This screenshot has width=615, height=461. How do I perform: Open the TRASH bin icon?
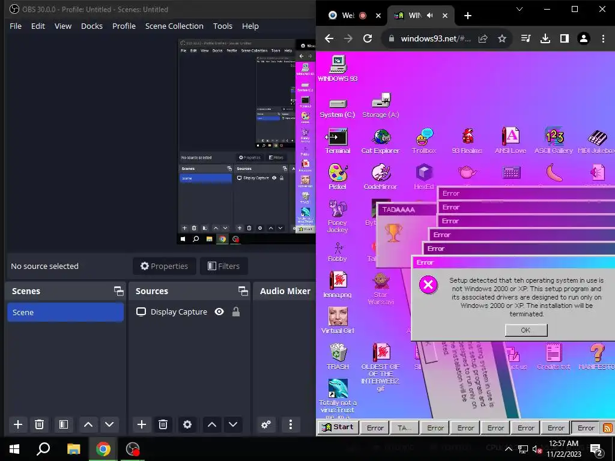click(338, 357)
